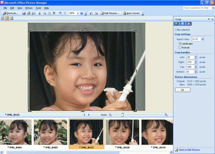Click the Home icon in Crop pane

pyautogui.click(x=189, y=24)
